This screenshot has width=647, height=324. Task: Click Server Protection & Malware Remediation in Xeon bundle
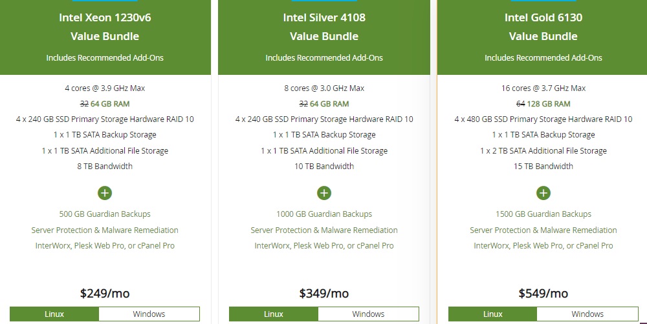(105, 230)
